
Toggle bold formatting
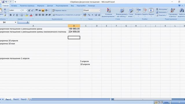(x=11, y=15)
